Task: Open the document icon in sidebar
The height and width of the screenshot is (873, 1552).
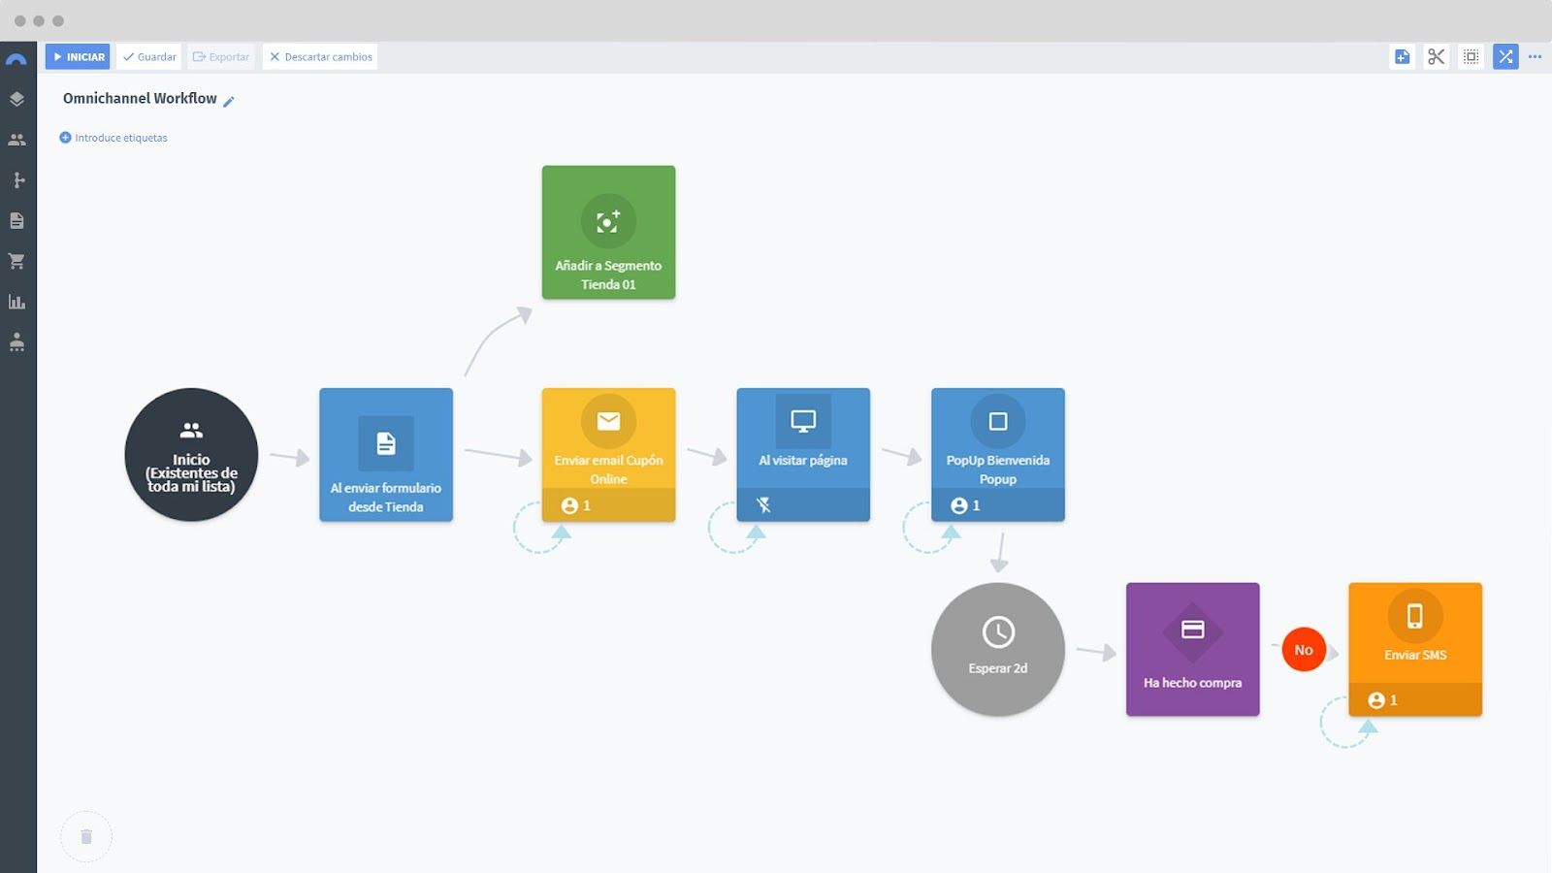Action: [x=16, y=220]
